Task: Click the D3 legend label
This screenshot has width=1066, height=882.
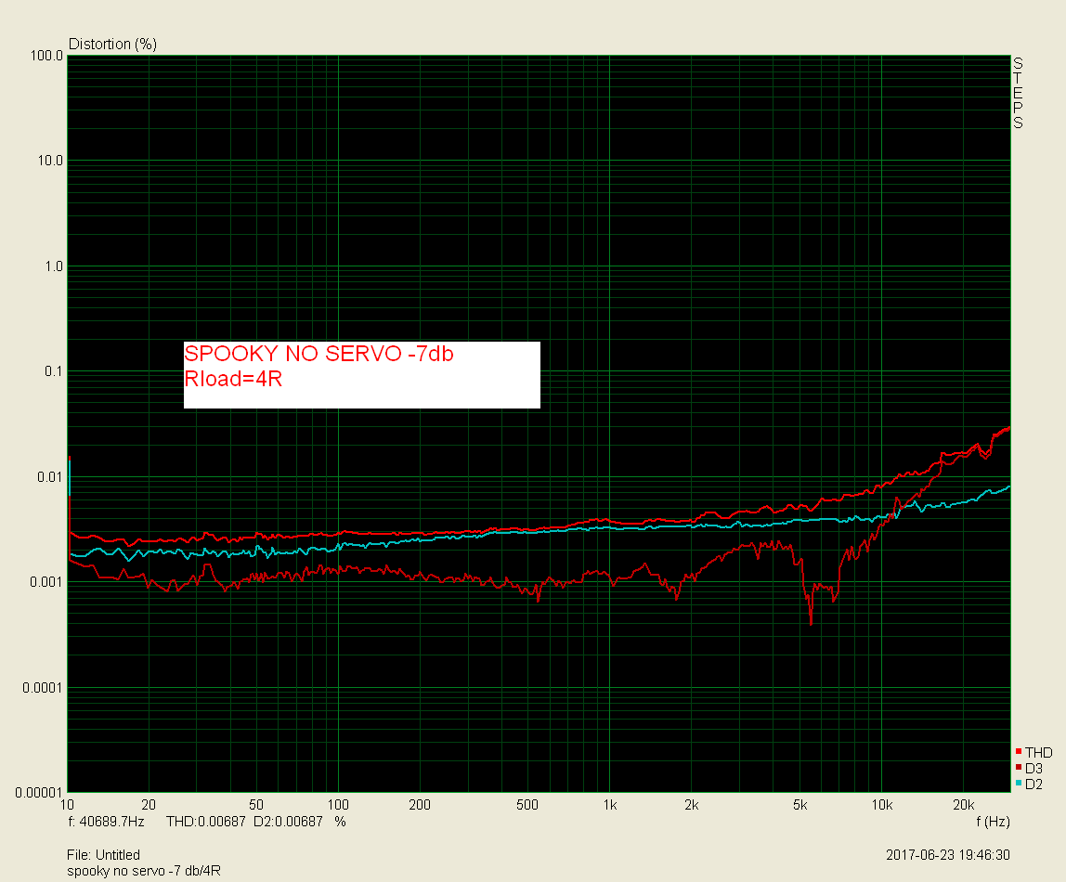Action: [x=1034, y=769]
